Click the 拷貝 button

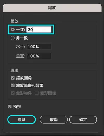click(x=22, y=120)
